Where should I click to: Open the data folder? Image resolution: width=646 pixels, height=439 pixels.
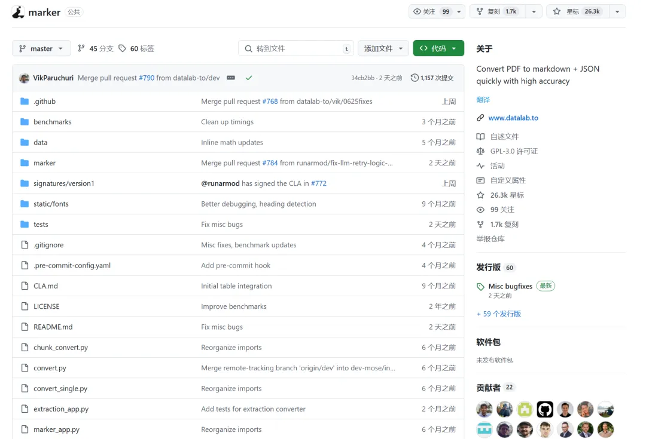point(41,142)
